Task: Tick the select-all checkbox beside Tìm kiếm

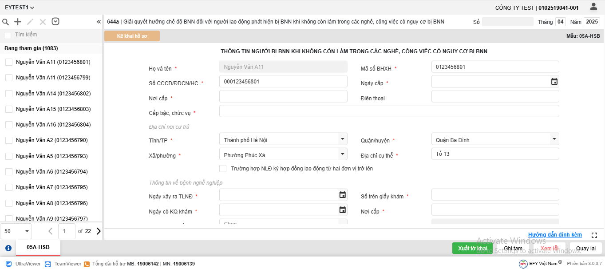Action: (x=8, y=35)
